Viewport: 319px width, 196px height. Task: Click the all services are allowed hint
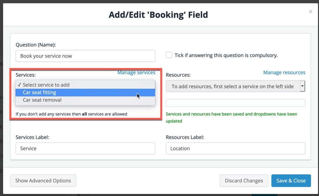click(71, 114)
